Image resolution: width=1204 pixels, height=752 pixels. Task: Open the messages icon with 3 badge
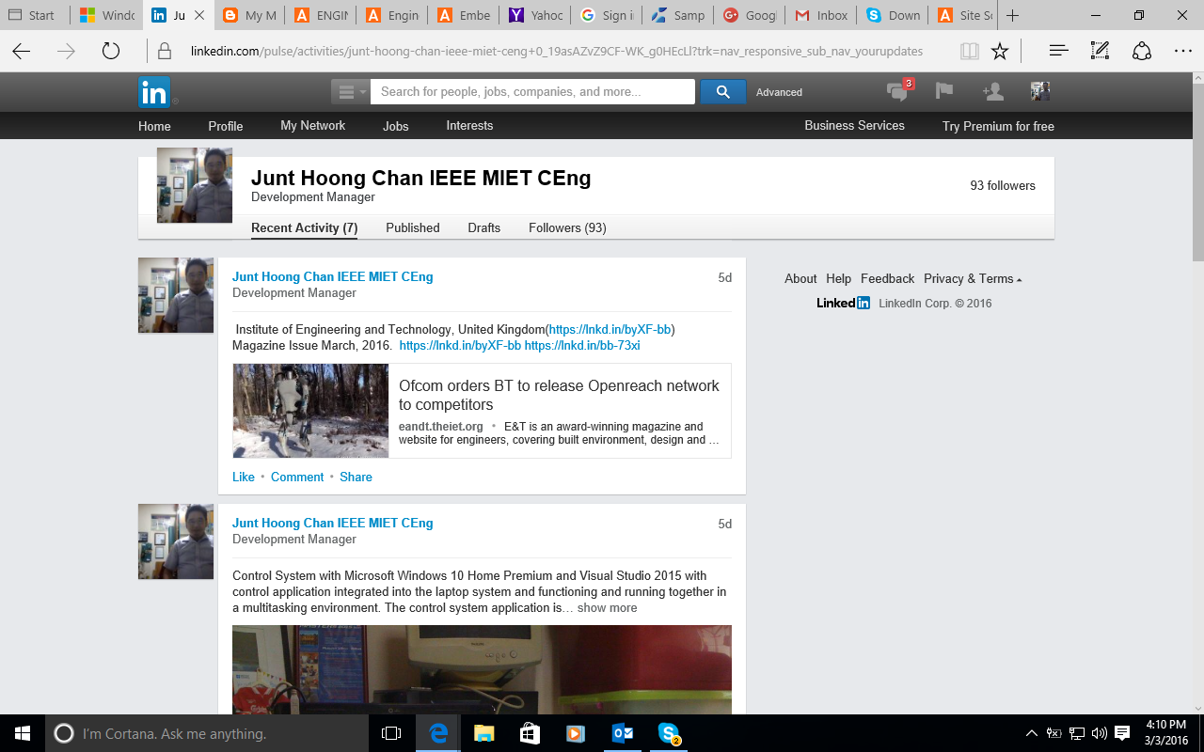click(x=898, y=91)
